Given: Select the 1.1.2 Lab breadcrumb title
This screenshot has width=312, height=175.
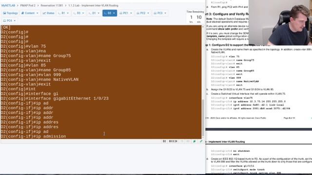Looking at the screenshot, I should pyautogui.click(x=93, y=5).
